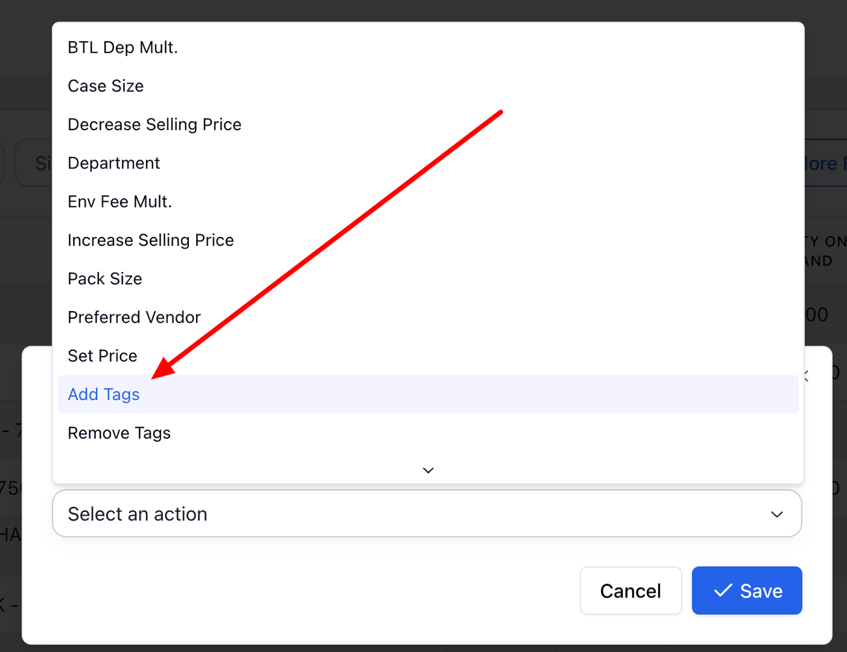Open the 'Select an action' combo box
847x652 pixels.
pos(417,514)
